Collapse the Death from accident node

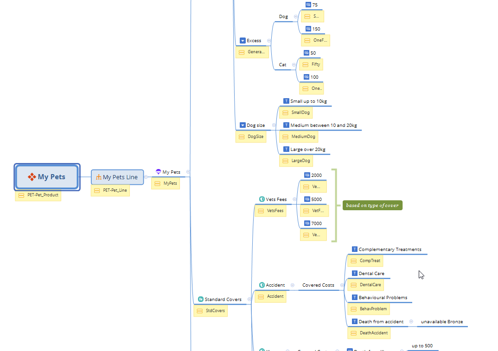coord(411,322)
